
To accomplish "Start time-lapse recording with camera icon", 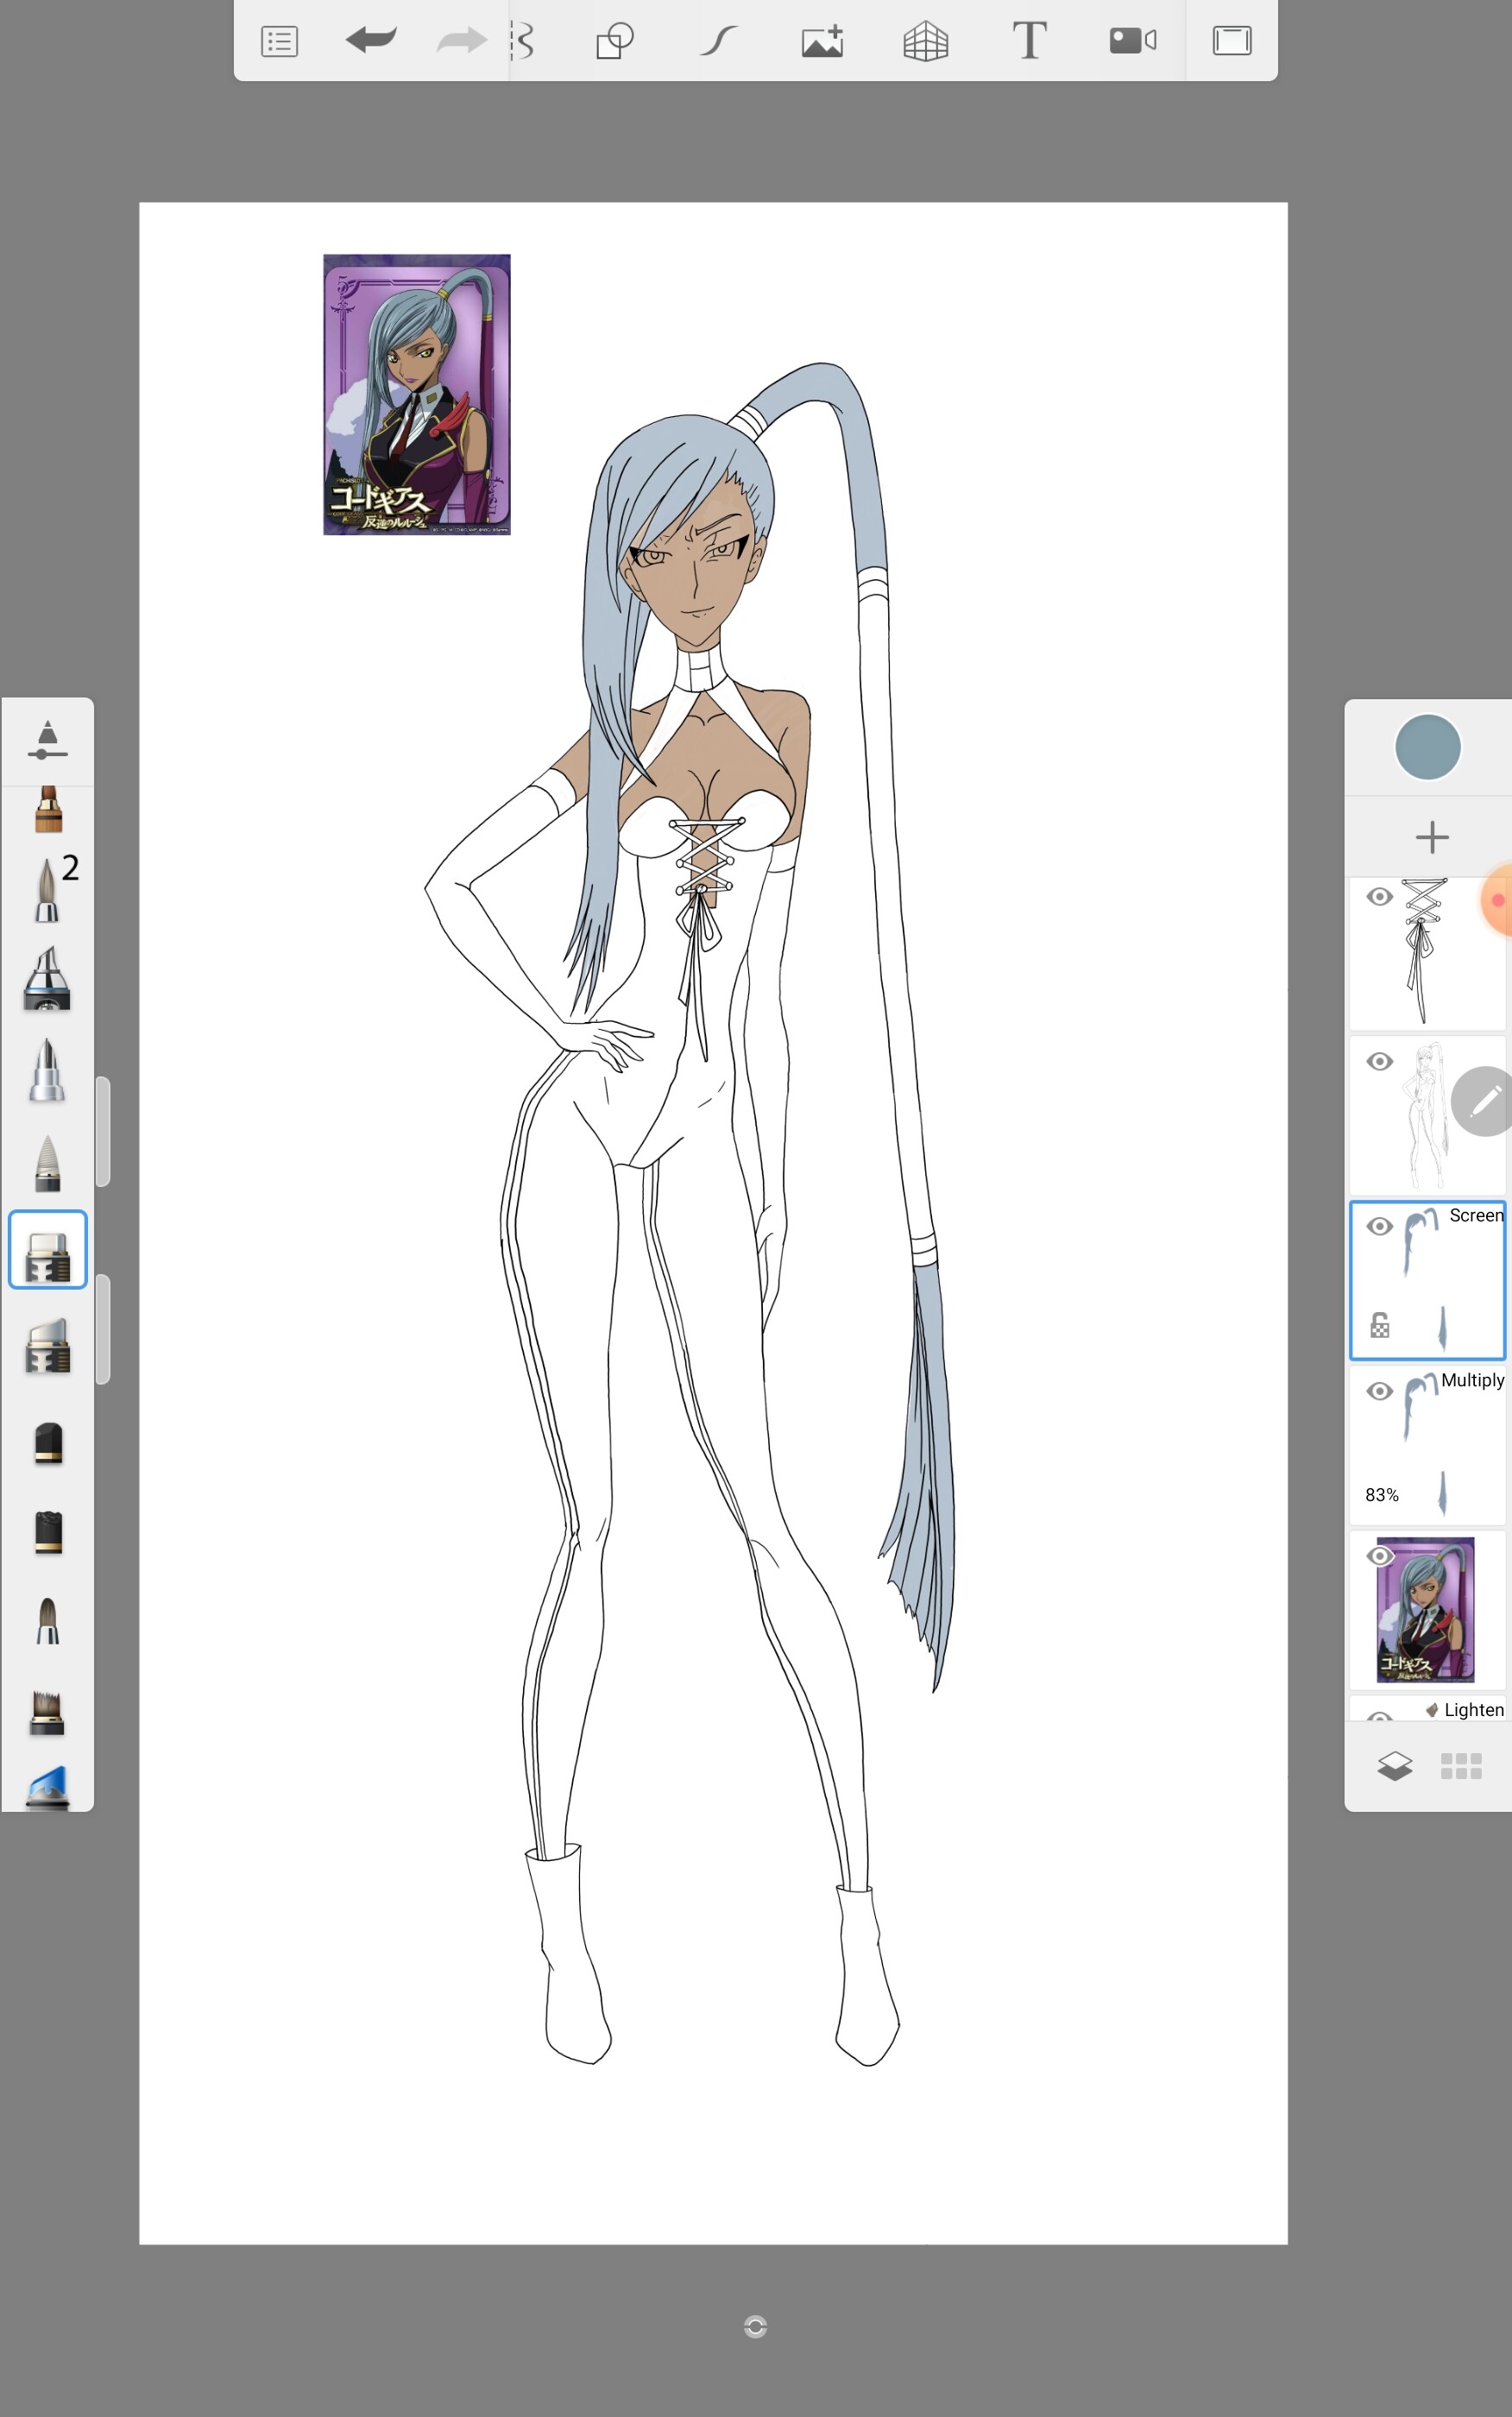I will pyautogui.click(x=1133, y=40).
